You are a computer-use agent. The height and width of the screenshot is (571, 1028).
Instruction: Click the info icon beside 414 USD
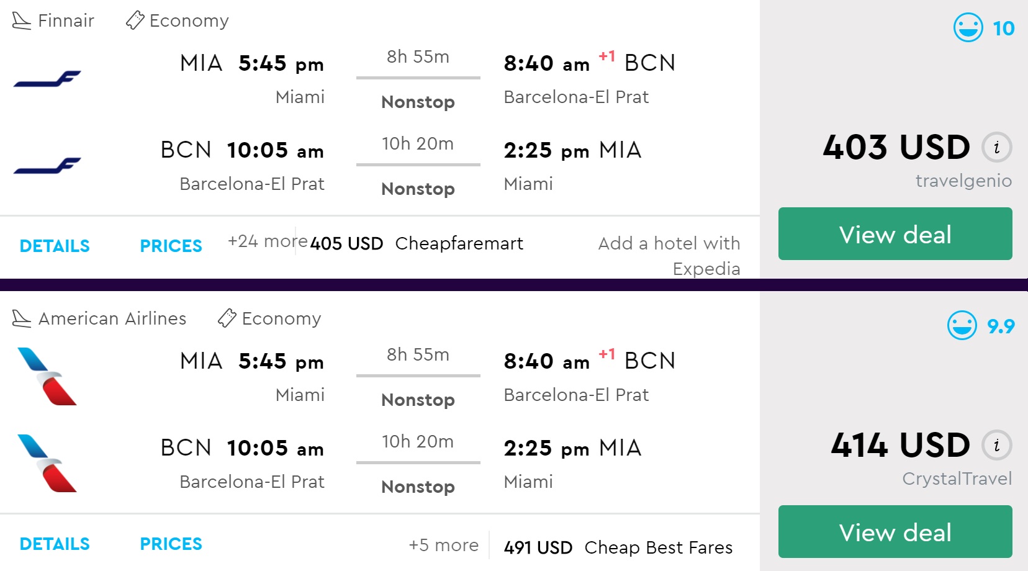tap(996, 445)
